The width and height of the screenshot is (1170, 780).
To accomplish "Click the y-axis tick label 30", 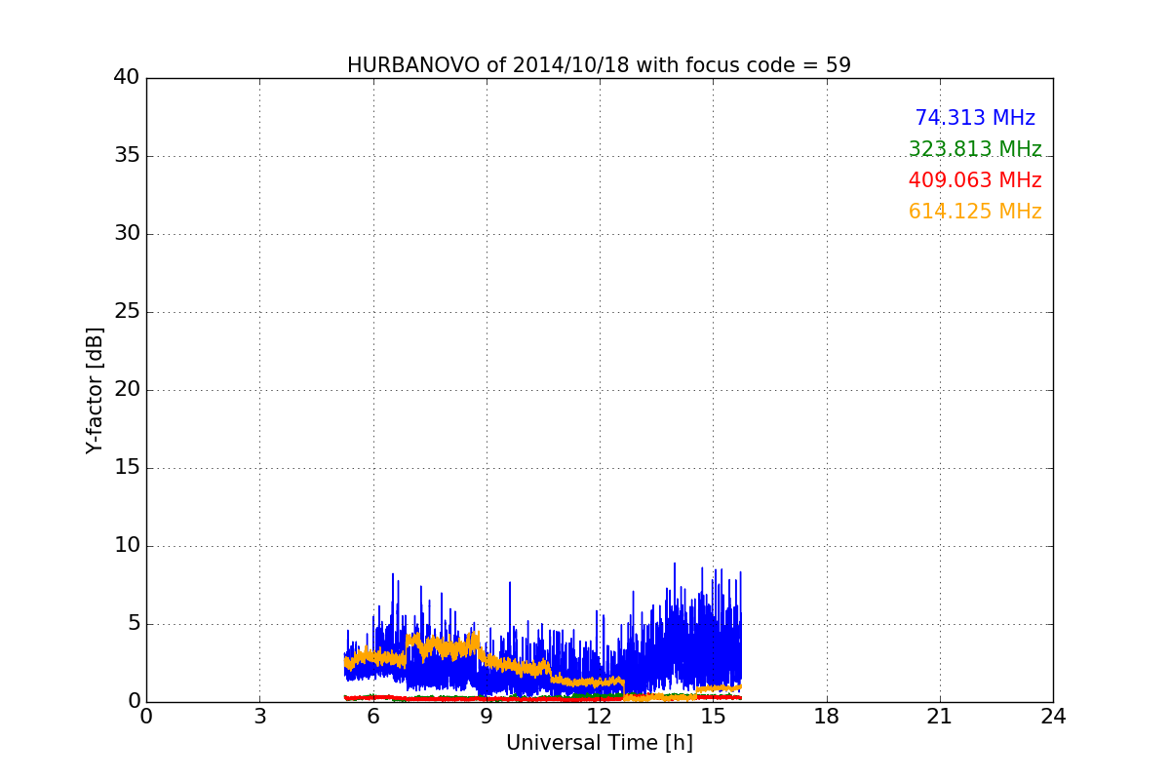I will [x=127, y=234].
